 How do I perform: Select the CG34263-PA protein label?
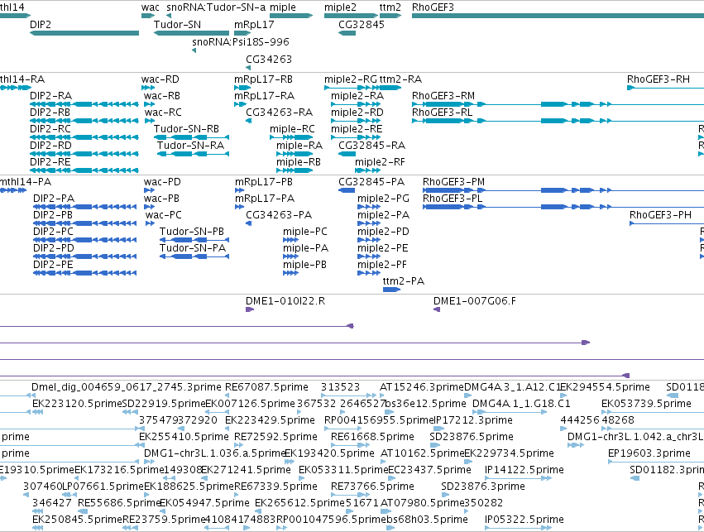tap(279, 214)
